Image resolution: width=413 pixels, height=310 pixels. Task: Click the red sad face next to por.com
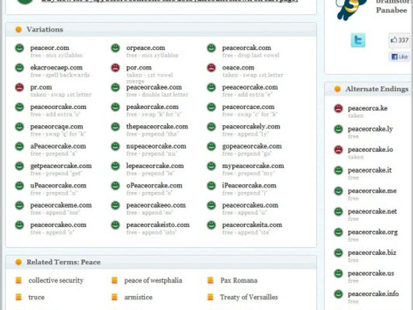tap(116, 68)
